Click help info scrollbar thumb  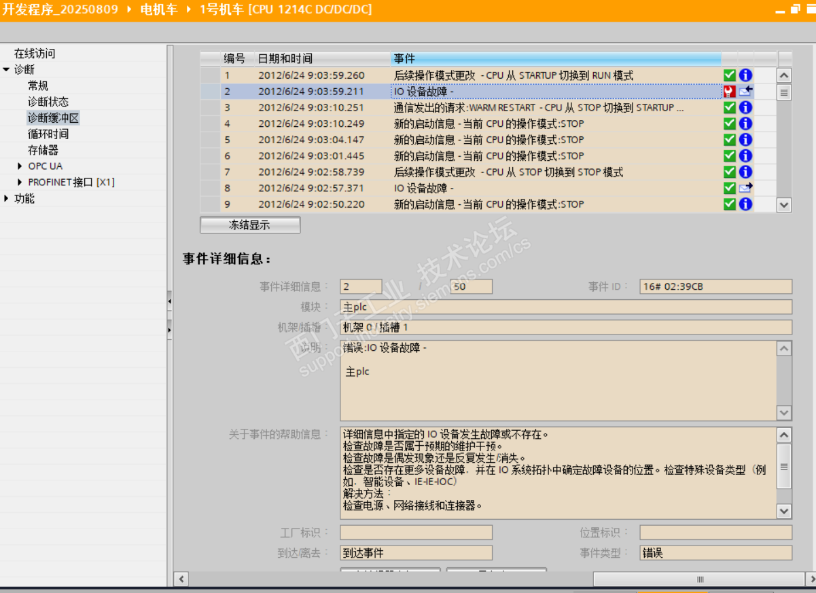point(784,467)
